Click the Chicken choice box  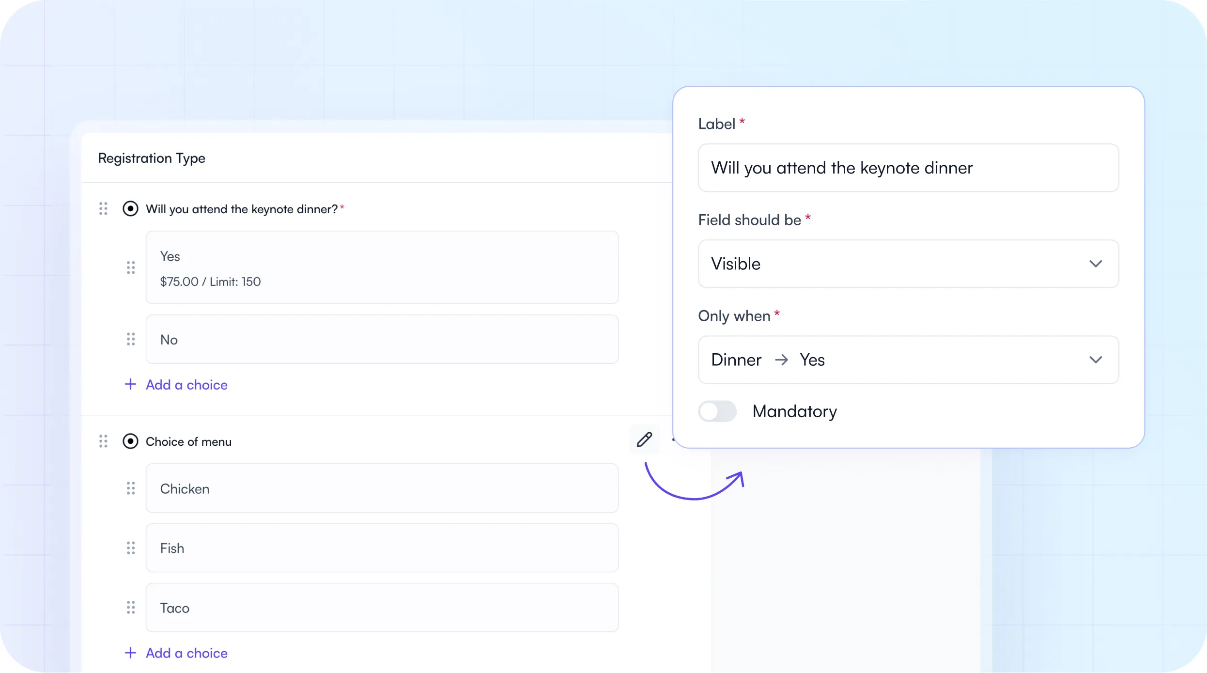(x=382, y=488)
